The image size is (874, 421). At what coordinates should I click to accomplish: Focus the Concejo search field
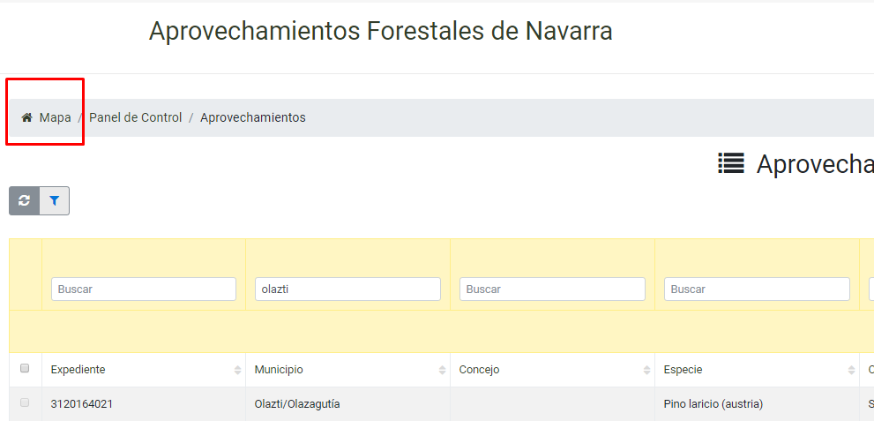click(x=552, y=289)
